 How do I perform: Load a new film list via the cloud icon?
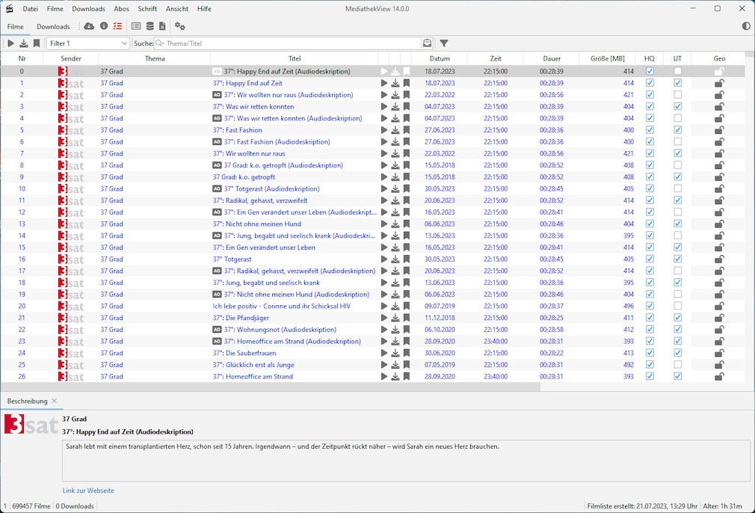coord(87,26)
